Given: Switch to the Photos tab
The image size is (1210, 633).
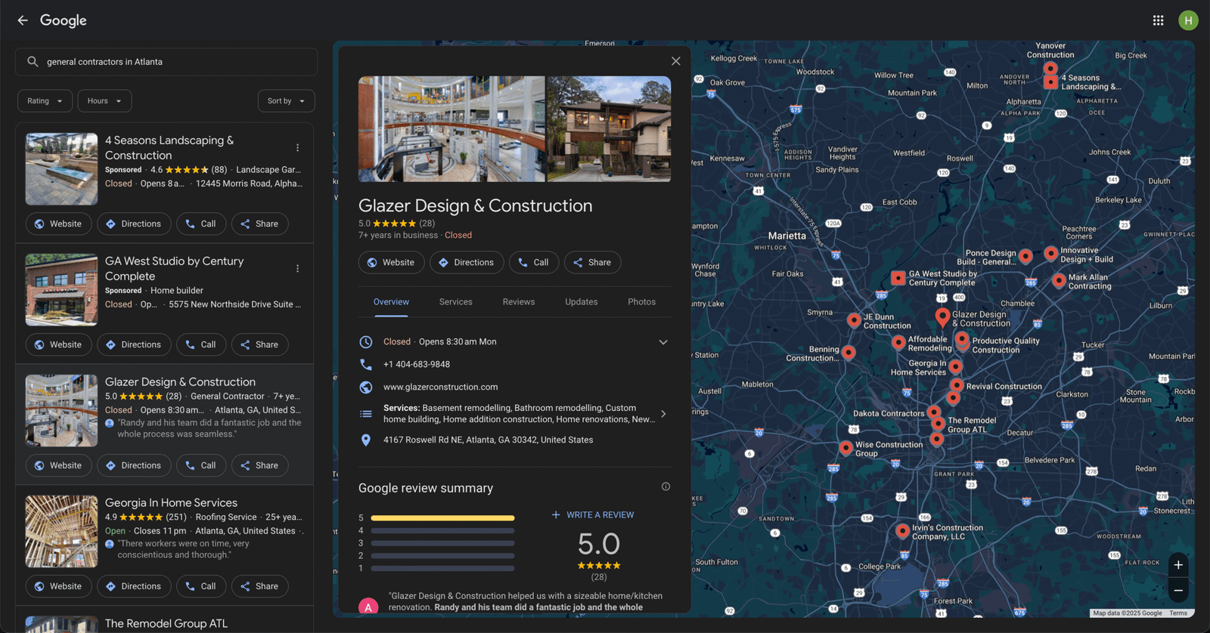Looking at the screenshot, I should [x=642, y=302].
